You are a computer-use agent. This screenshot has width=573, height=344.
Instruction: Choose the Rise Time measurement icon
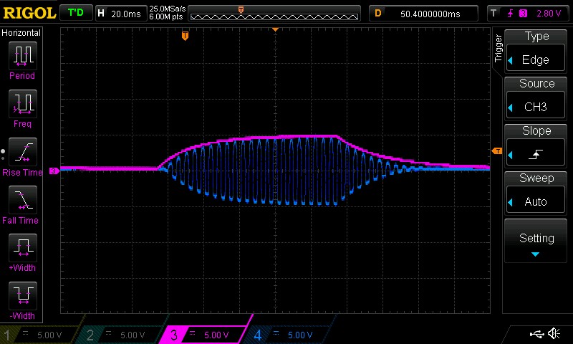(x=21, y=151)
